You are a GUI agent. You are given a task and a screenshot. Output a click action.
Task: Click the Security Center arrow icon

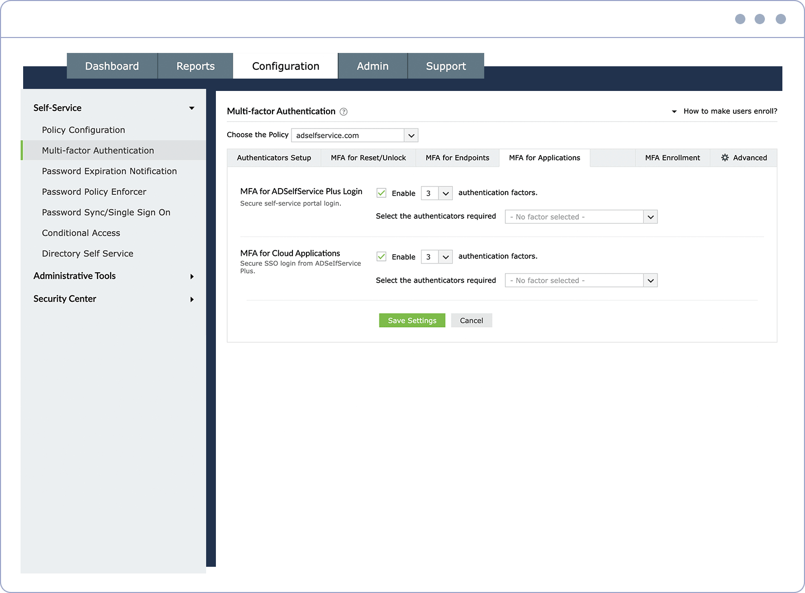click(192, 300)
